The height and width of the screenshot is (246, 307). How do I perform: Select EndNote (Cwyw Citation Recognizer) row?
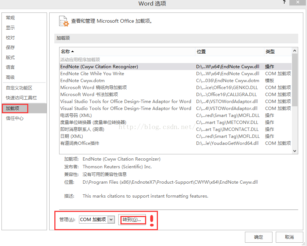pos(176,67)
